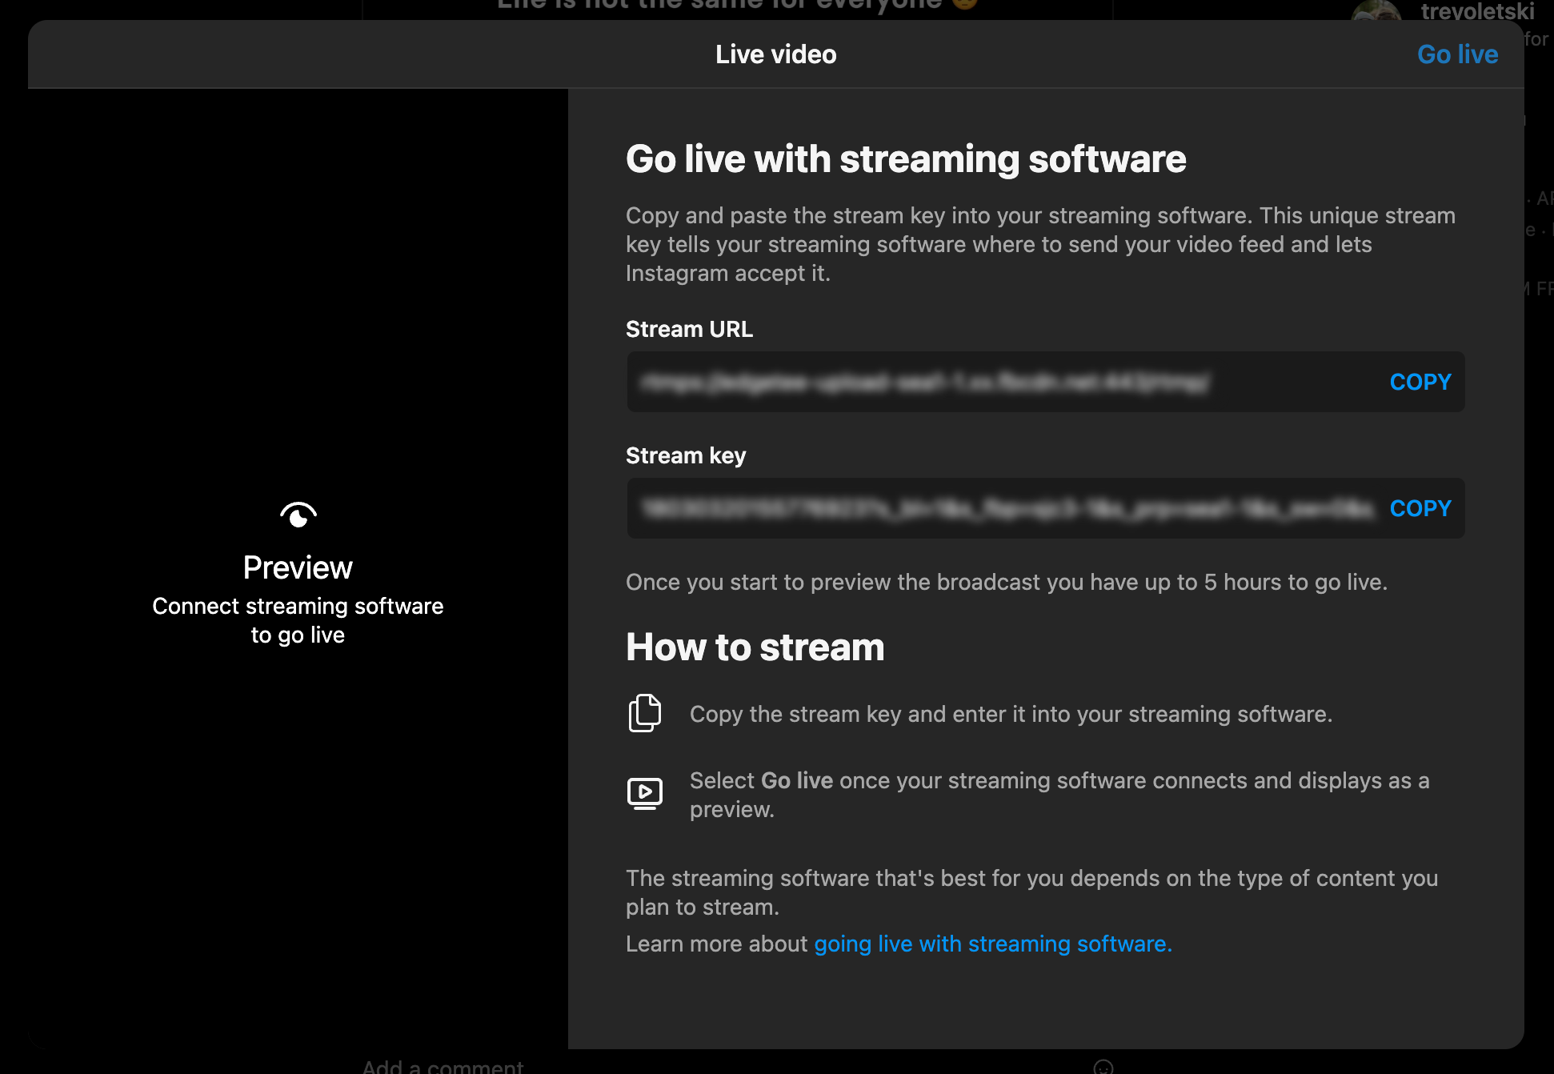Image resolution: width=1554 pixels, height=1074 pixels.
Task: Click the Stream key label
Action: [x=685, y=456]
